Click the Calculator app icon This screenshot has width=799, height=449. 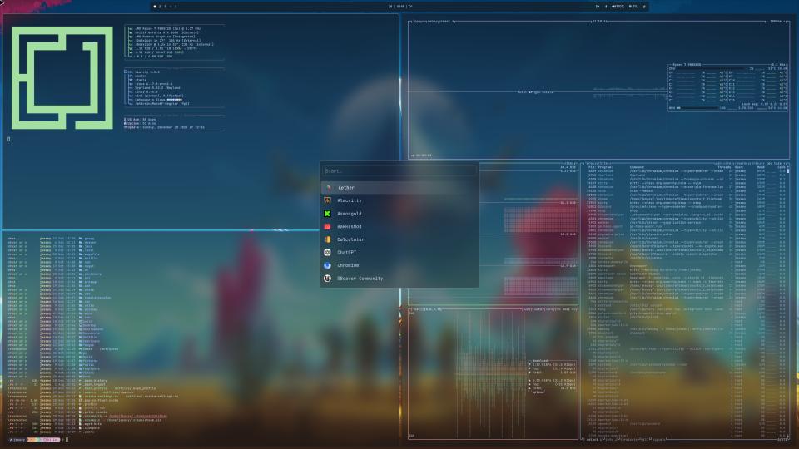pyautogui.click(x=328, y=239)
